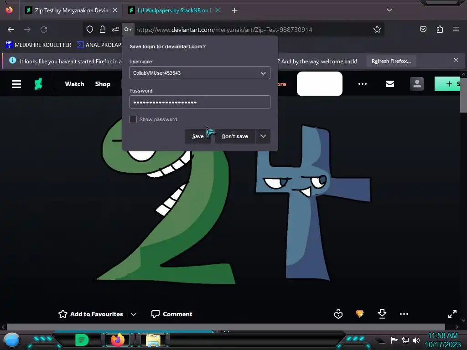Click the address bar URL
467x350 pixels.
point(224,30)
